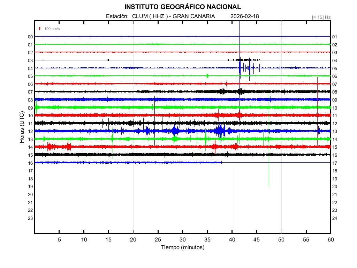Screen dimensions: 357x268
Task: Click the red burst near minute 3 on hour 14
Action: click(49, 147)
